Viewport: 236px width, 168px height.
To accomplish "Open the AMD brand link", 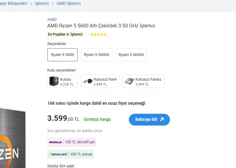I will tap(52, 19).
